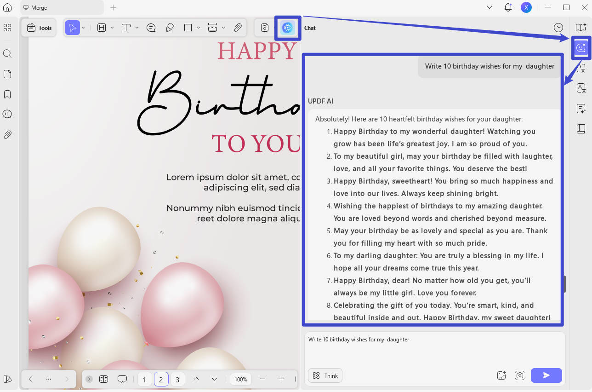Add a new tab with plus
592x392 pixels.
point(114,7)
